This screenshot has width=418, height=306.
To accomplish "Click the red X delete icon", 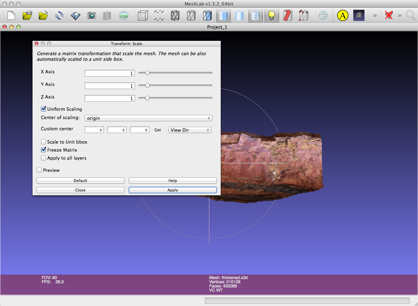I will (x=388, y=15).
